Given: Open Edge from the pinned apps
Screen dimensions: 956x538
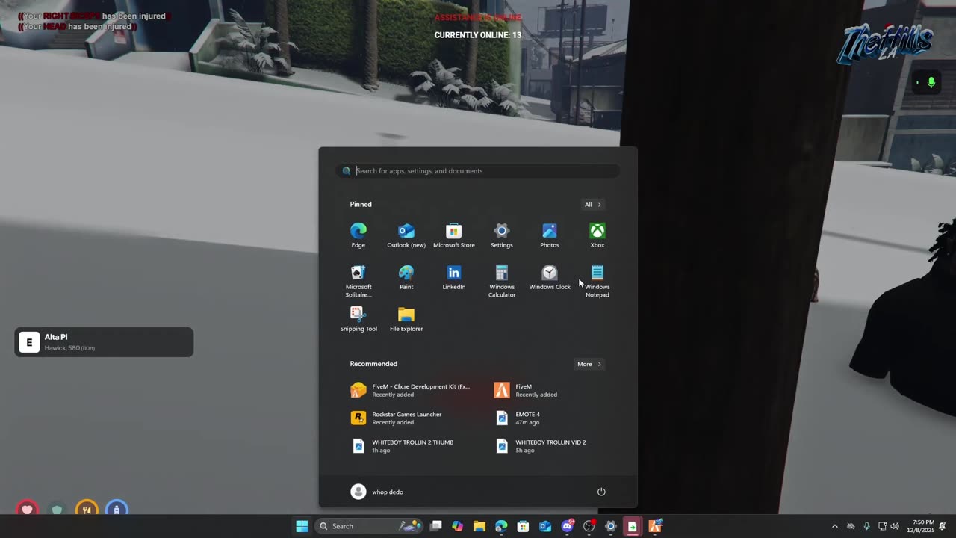Looking at the screenshot, I should [358, 235].
